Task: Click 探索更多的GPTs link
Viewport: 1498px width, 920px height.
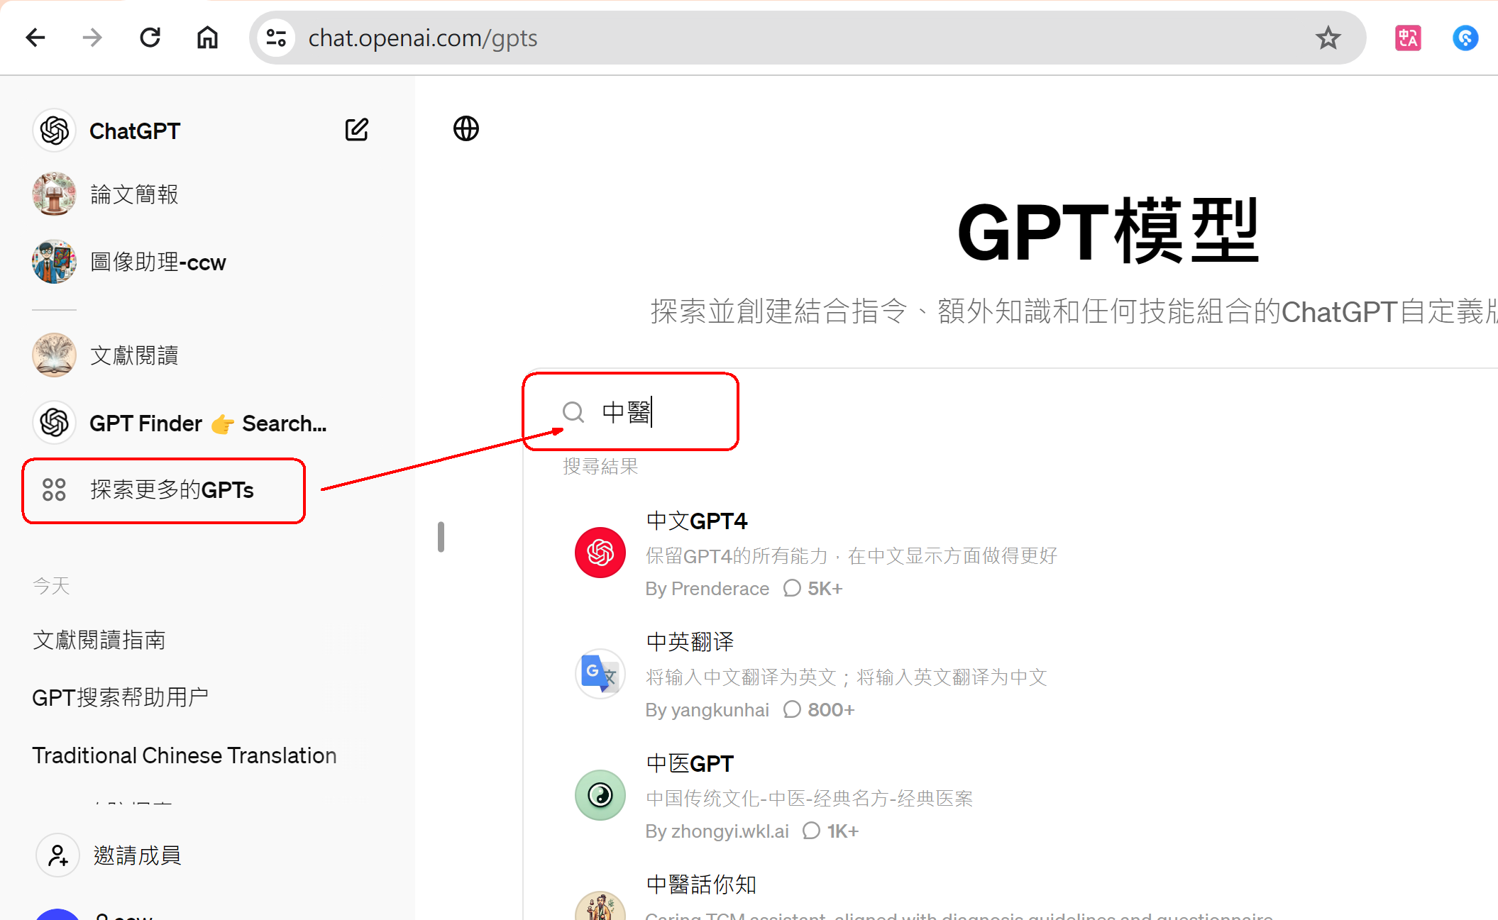Action: click(172, 490)
